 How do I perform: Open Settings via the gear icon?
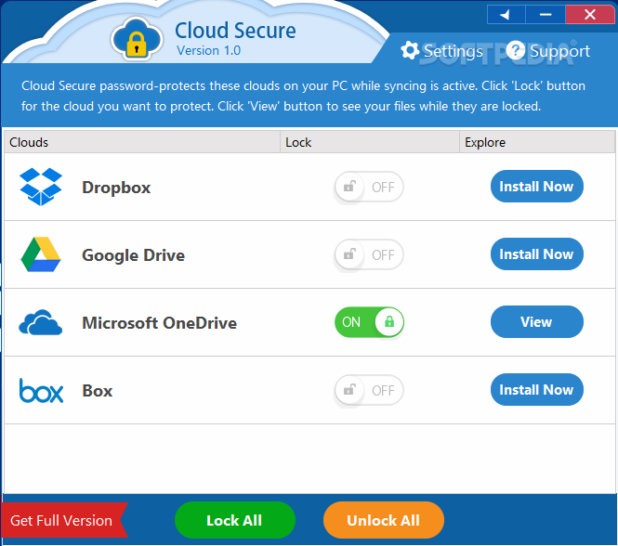pos(410,50)
